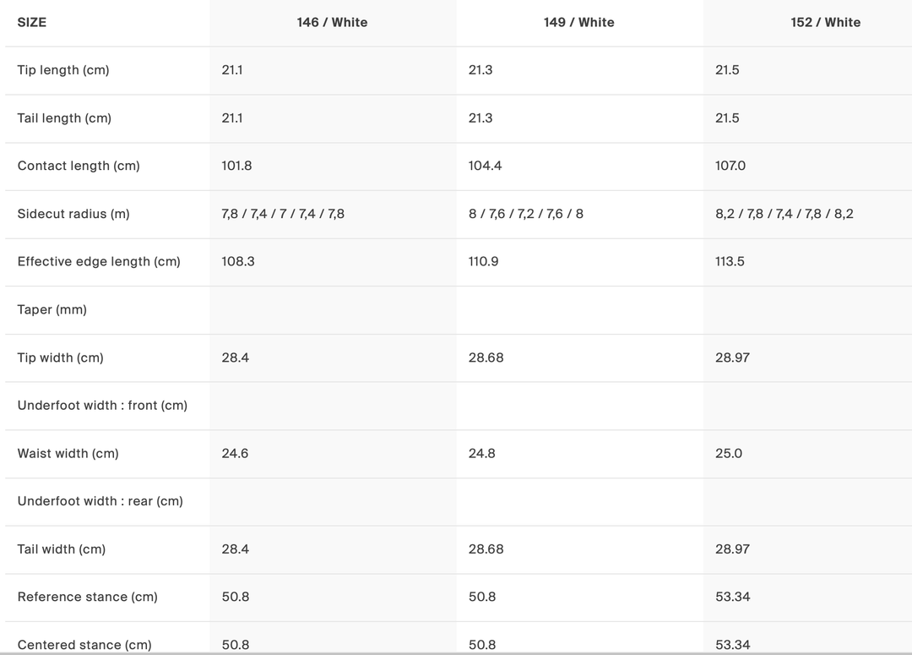Screen dimensions: 912x655
Task: Select the Contact length (cm) row label
Action: [x=79, y=166]
